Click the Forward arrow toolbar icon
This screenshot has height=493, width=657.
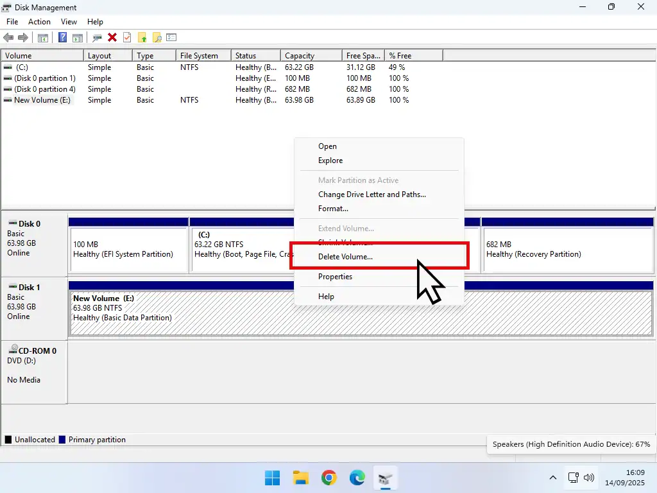click(23, 38)
